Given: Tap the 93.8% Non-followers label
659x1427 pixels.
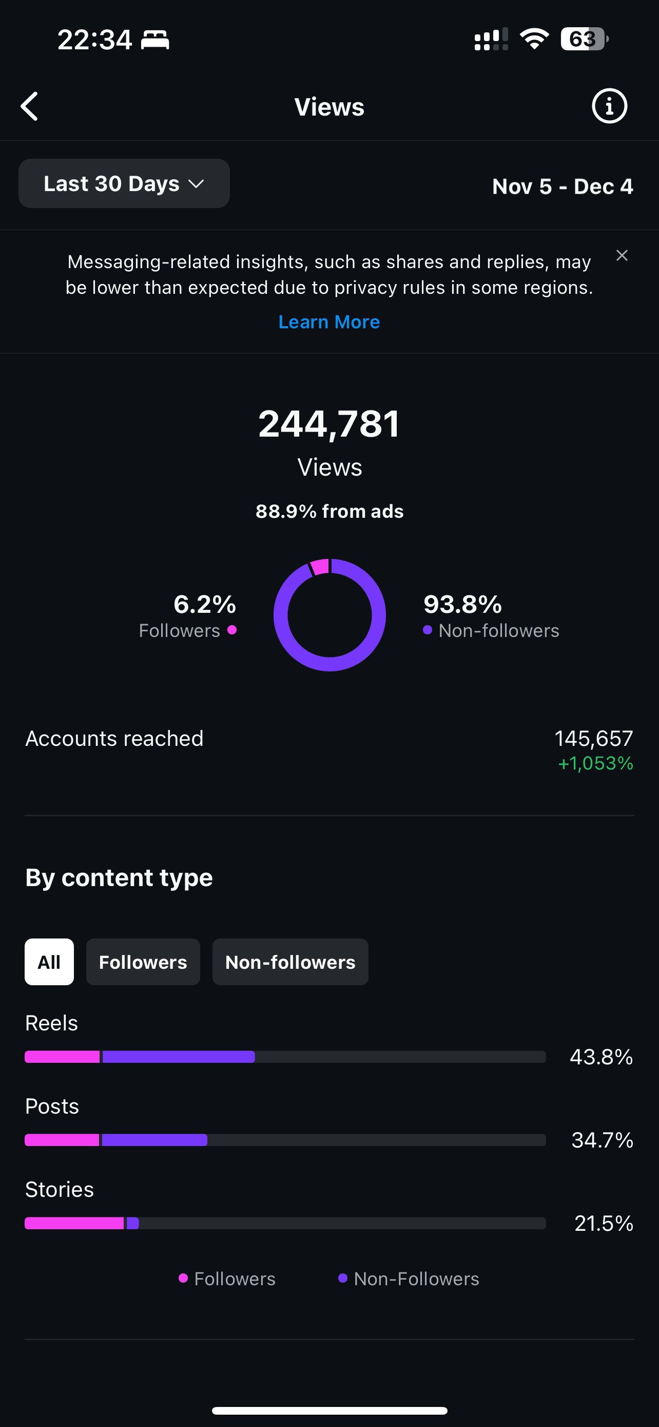Looking at the screenshot, I should [491, 616].
